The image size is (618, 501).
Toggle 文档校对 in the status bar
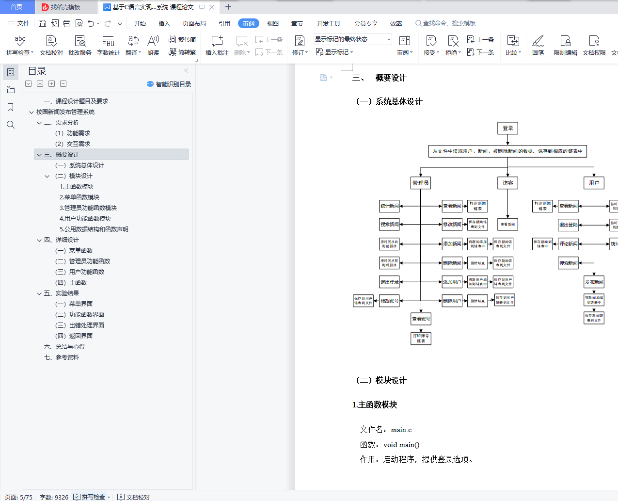point(134,497)
